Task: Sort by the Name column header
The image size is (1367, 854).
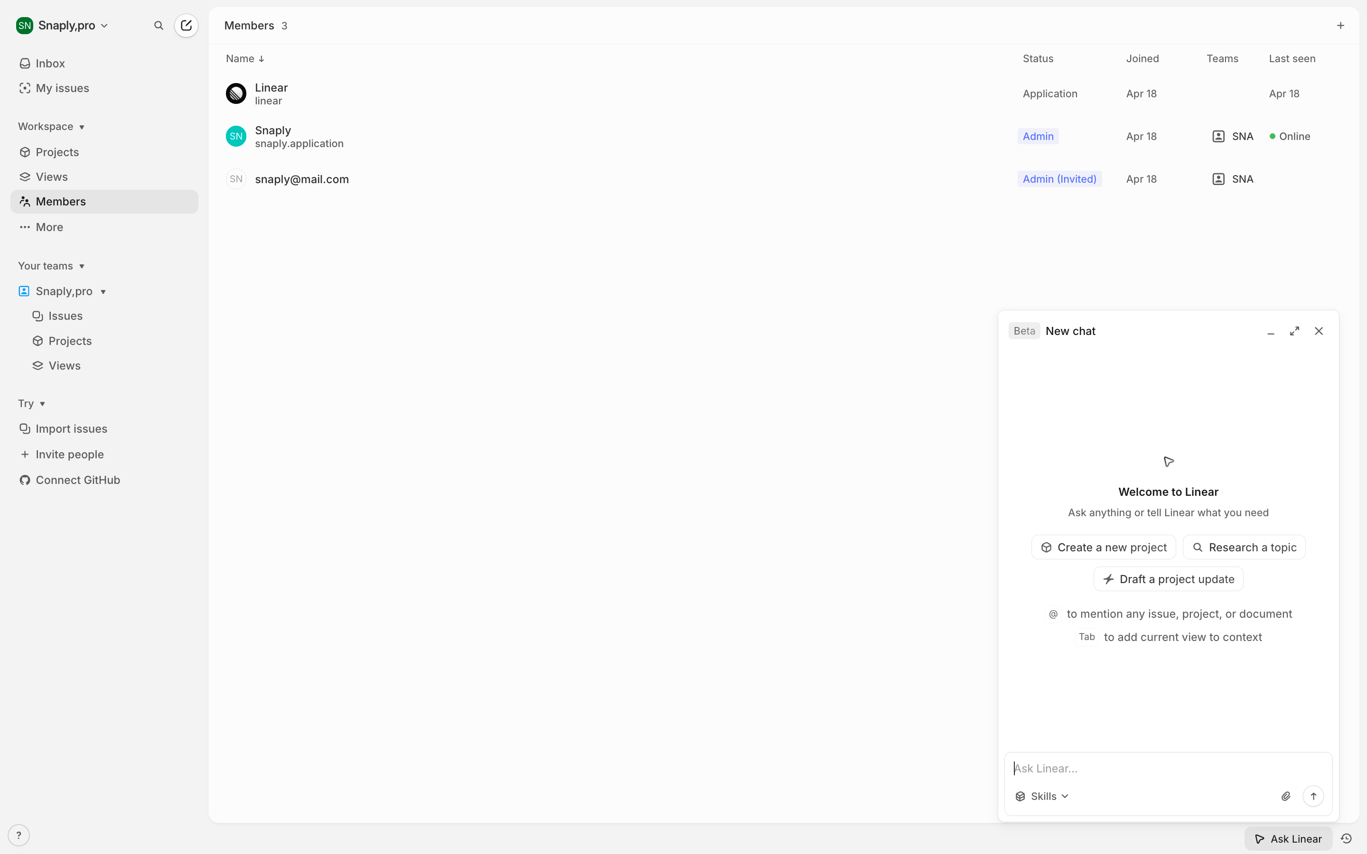Action: (245, 59)
